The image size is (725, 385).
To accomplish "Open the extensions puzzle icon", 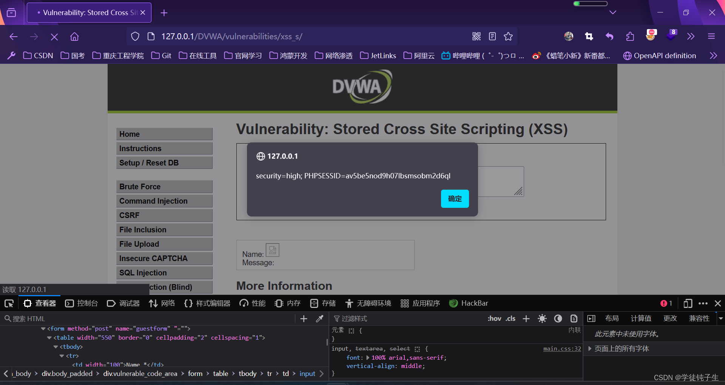I will click(x=630, y=36).
